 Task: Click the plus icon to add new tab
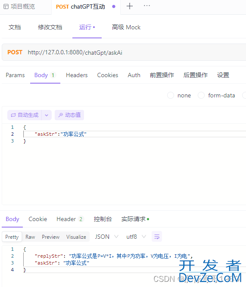tap(130, 6)
